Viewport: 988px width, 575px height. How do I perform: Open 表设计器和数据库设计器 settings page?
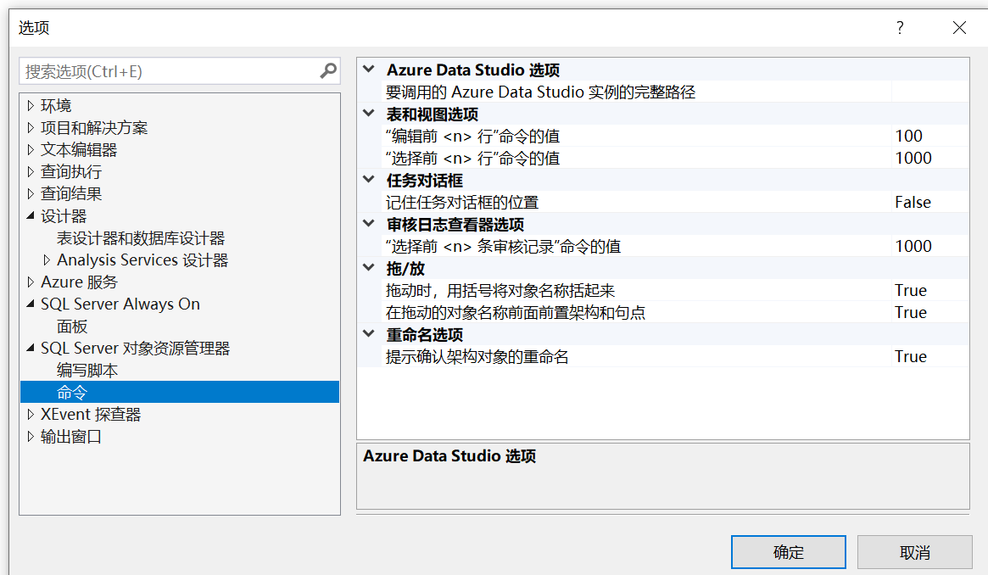pyautogui.click(x=141, y=238)
